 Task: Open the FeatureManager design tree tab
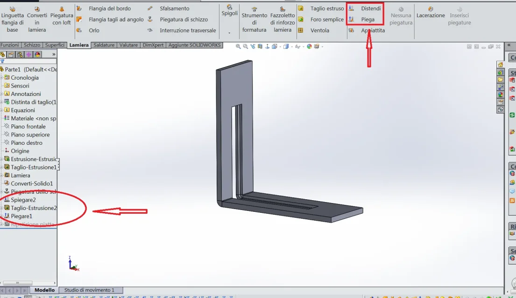click(3, 54)
